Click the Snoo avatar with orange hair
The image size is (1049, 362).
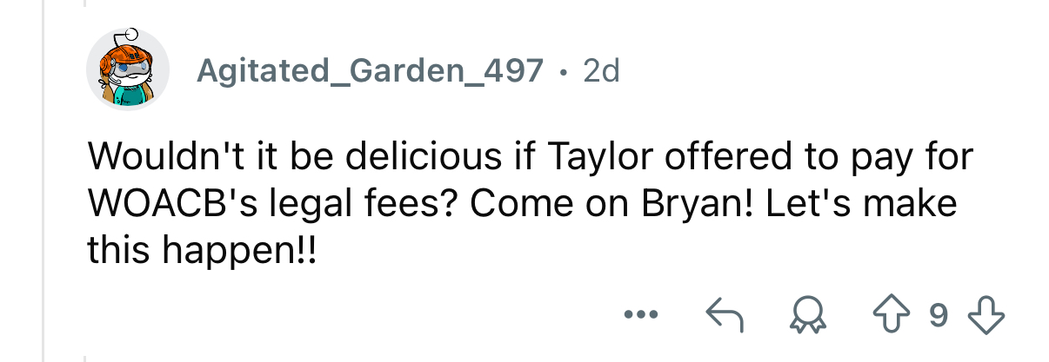(x=127, y=69)
